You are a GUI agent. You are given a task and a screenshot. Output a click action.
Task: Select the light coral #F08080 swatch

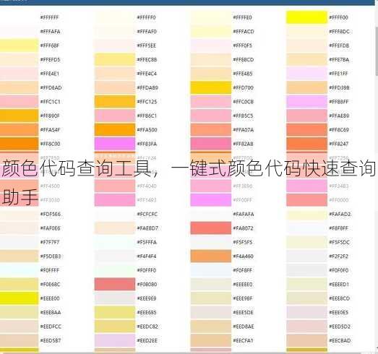pyautogui.click(x=115, y=284)
